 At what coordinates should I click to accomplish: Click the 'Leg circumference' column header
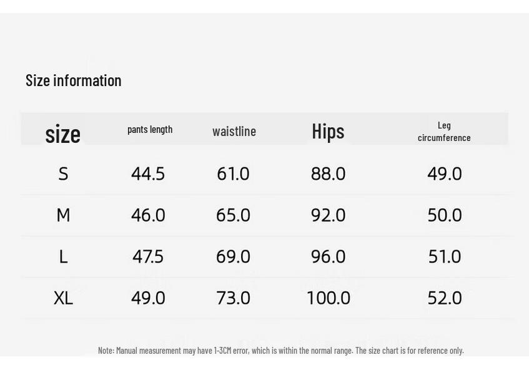tap(444, 132)
